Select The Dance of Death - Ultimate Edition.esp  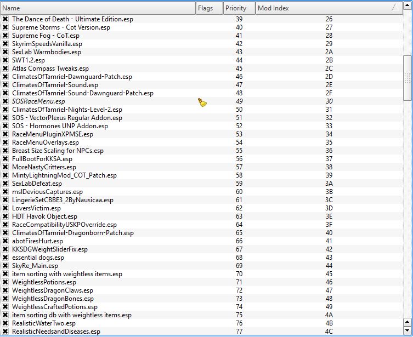[72, 19]
